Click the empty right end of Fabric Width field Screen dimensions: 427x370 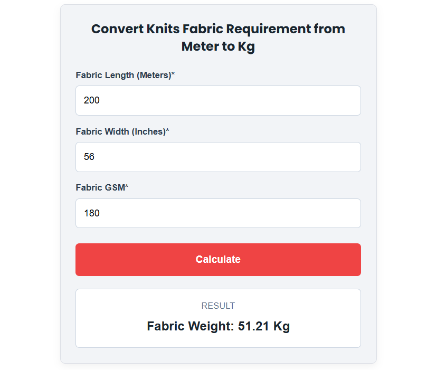pyautogui.click(x=327, y=157)
